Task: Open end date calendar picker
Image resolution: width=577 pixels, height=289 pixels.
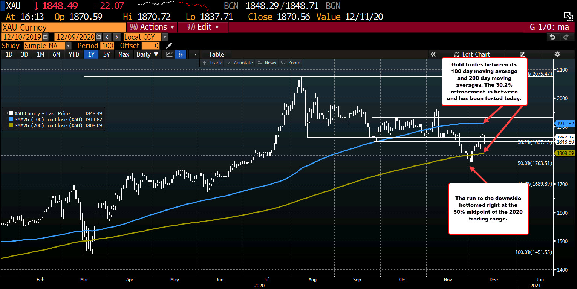Action: point(98,37)
